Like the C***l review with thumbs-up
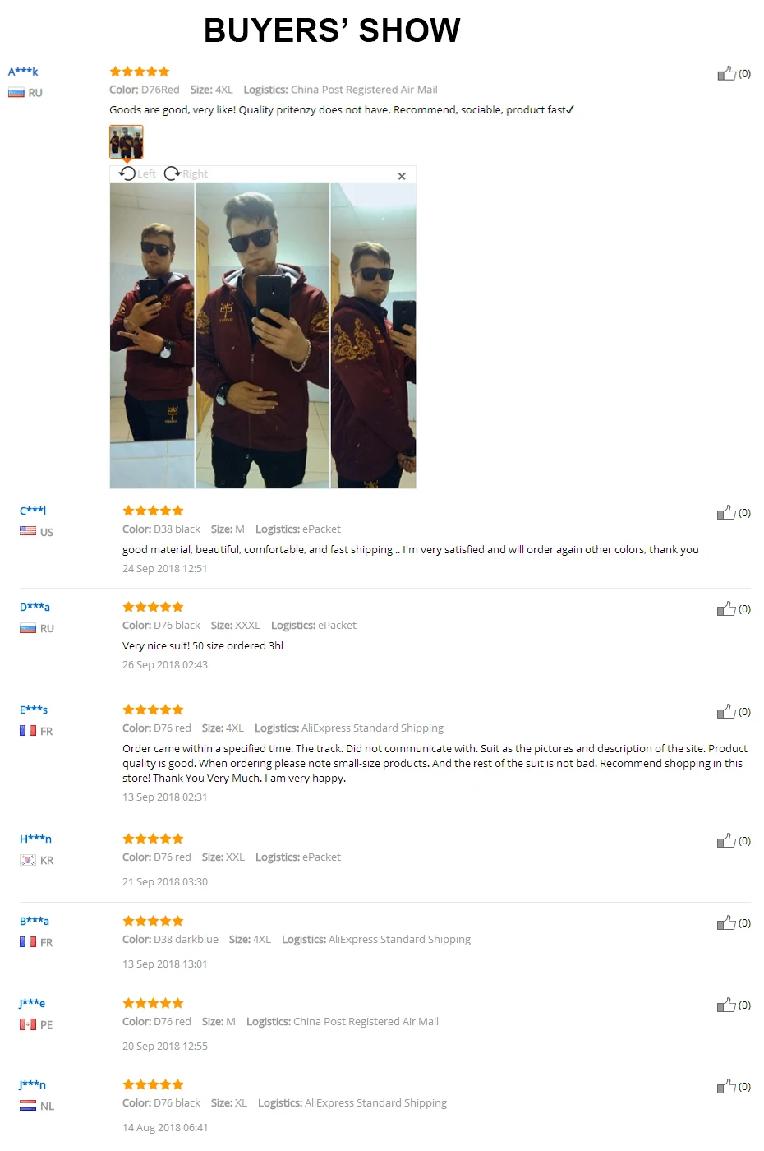Image resolution: width=764 pixels, height=1151 pixels. tap(726, 512)
